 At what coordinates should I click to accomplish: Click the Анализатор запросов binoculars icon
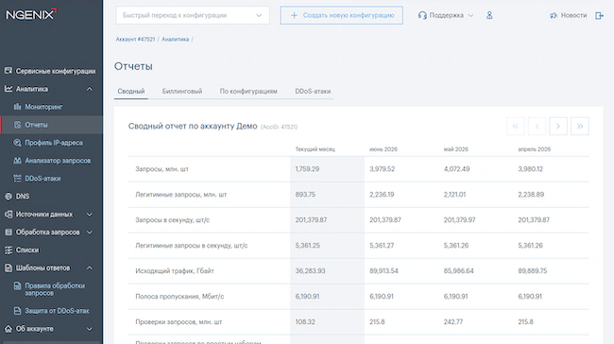[17, 161]
